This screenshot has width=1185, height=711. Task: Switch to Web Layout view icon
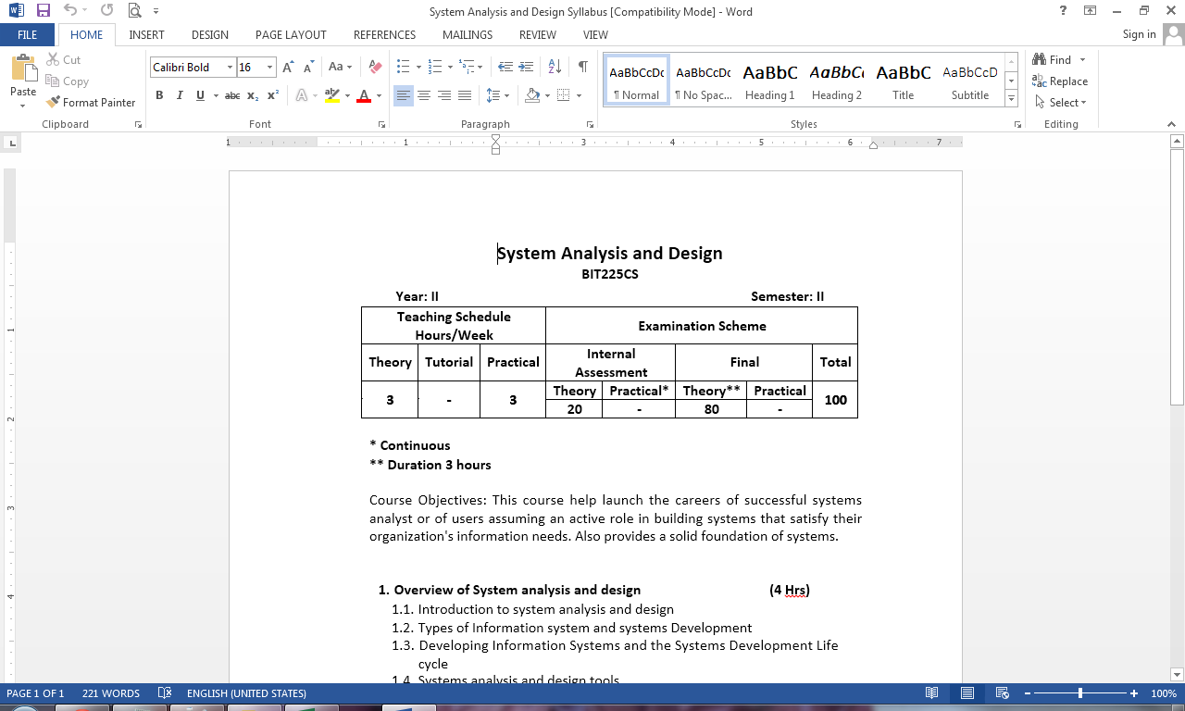point(1002,693)
